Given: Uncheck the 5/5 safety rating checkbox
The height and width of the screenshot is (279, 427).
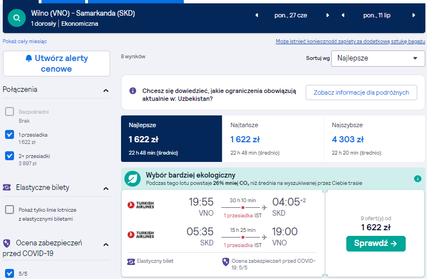Looking at the screenshot, I should (10, 273).
